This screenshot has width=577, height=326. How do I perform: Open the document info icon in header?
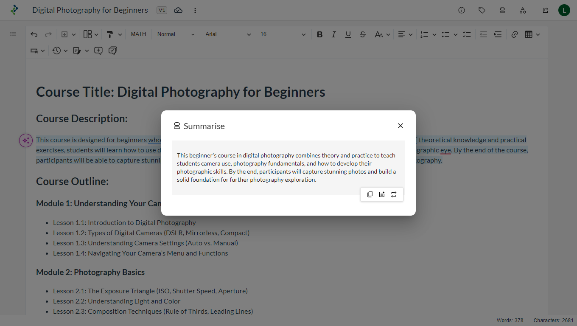click(462, 10)
